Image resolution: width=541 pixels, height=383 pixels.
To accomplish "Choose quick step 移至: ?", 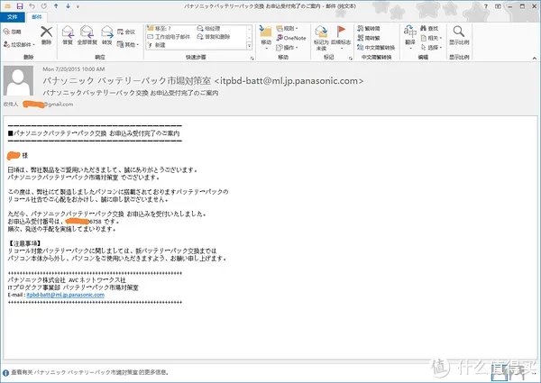I will click(159, 28).
